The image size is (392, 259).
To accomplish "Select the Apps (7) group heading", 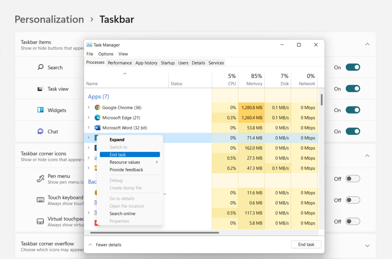I will click(x=98, y=97).
